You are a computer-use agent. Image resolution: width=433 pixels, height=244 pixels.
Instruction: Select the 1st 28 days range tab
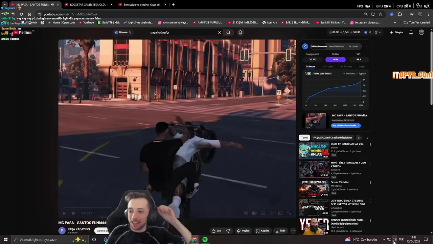point(346,66)
